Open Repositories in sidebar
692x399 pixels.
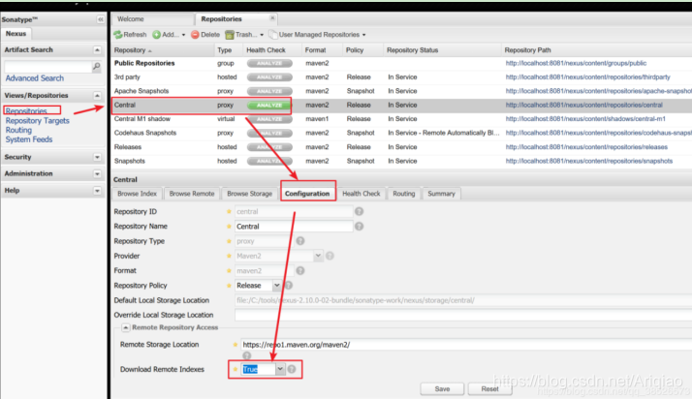coord(26,111)
